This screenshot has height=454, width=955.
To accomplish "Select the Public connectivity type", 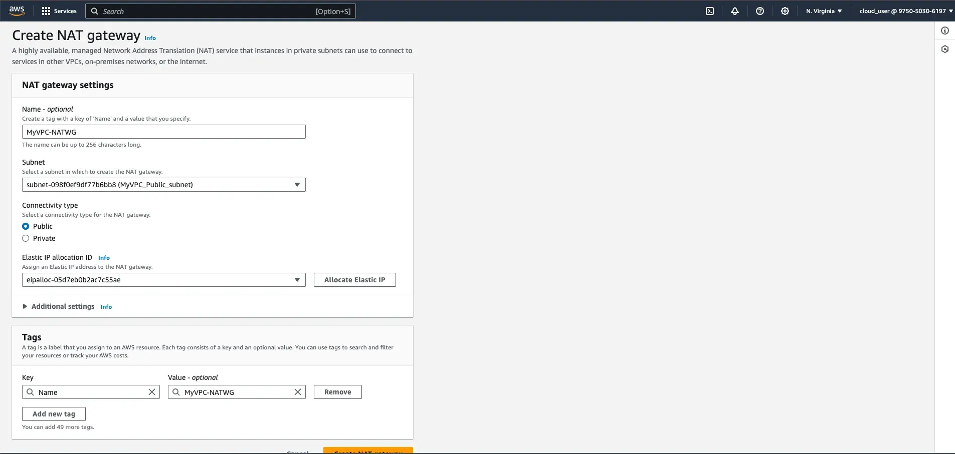I will 26,226.
